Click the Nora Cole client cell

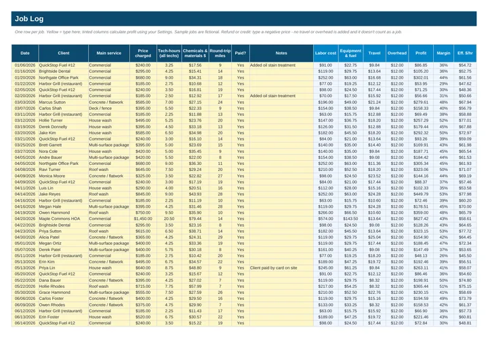(x=64, y=151)
